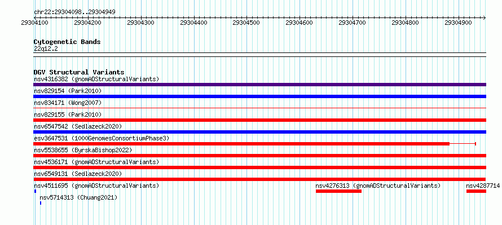The image size is (502, 225).
Task: Click the ruler's left arrowhead
Action: coord(35,17)
